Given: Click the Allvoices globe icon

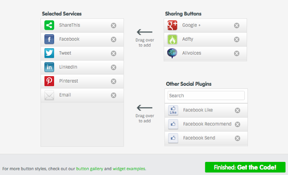Looking at the screenshot, I should 172,53.
